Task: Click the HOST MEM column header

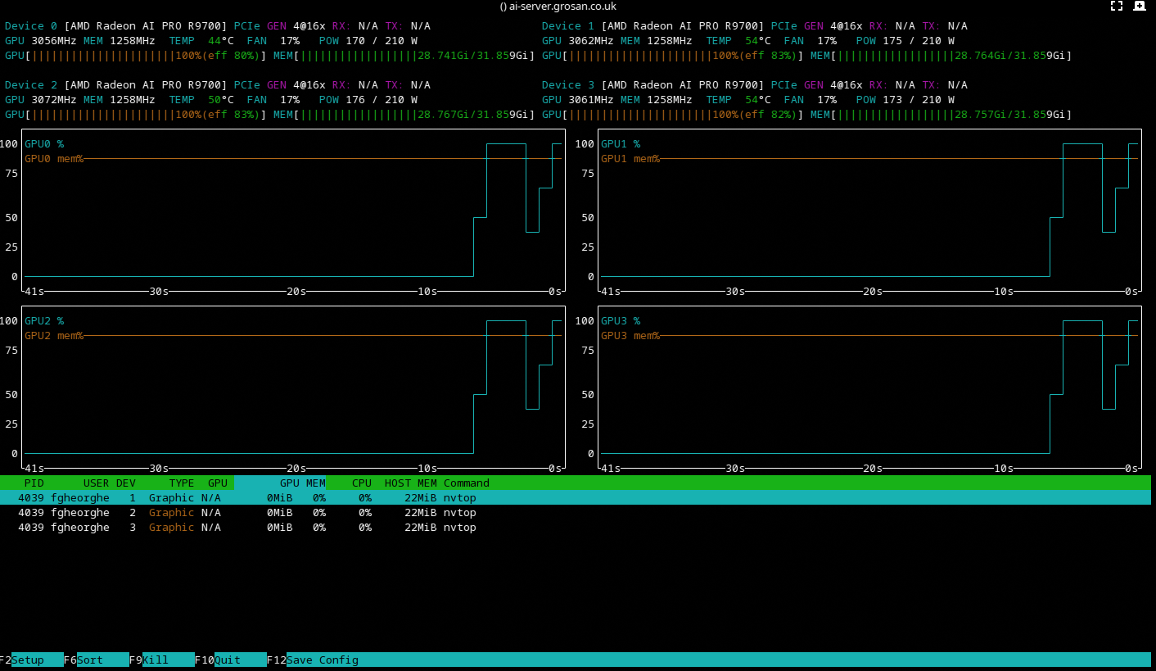Action: click(x=411, y=483)
